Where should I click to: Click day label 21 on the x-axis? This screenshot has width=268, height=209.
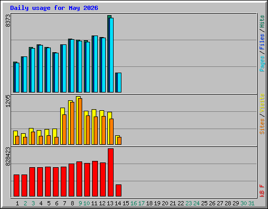click(173, 203)
